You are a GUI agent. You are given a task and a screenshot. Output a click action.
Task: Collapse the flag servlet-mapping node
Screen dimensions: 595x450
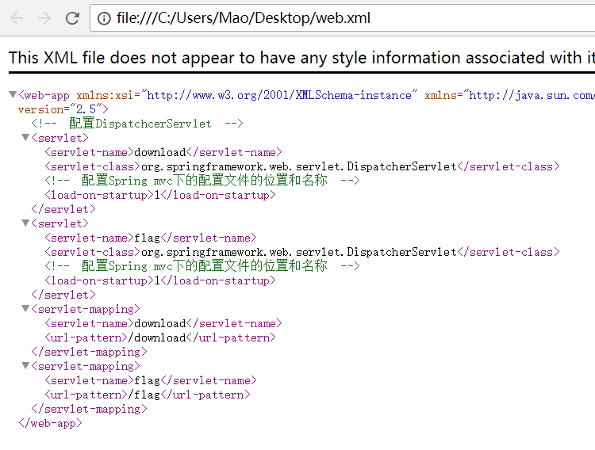tap(25, 366)
